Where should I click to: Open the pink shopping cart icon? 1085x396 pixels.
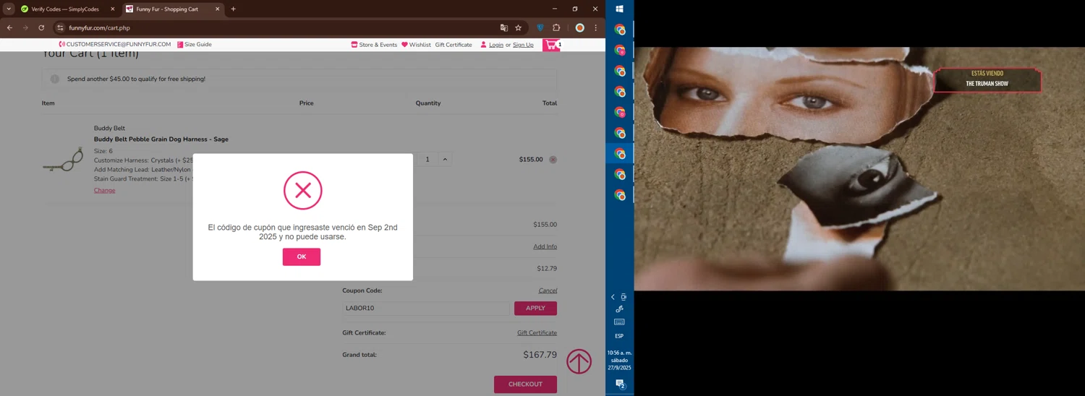click(x=551, y=45)
